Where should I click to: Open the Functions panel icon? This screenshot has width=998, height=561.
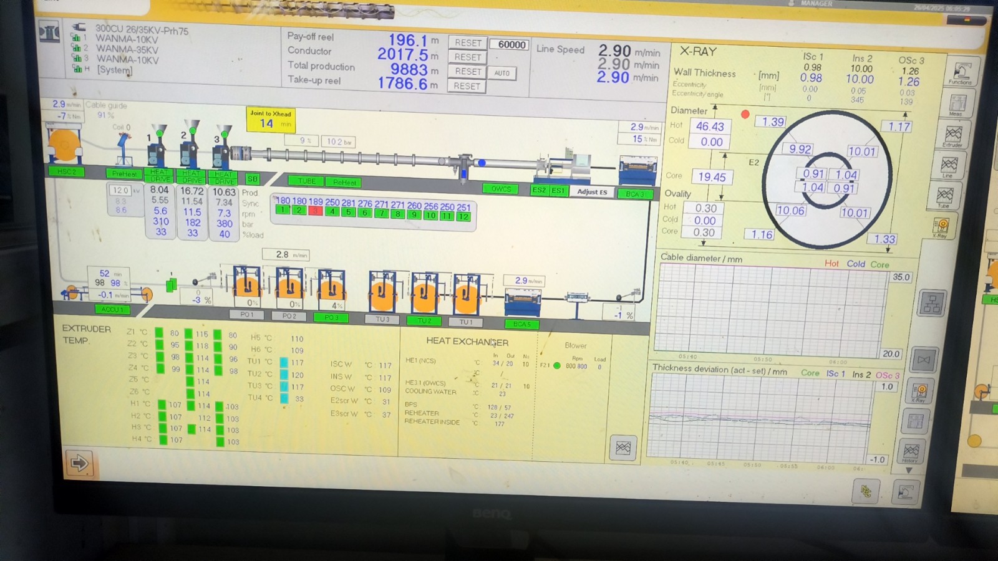[x=961, y=72]
